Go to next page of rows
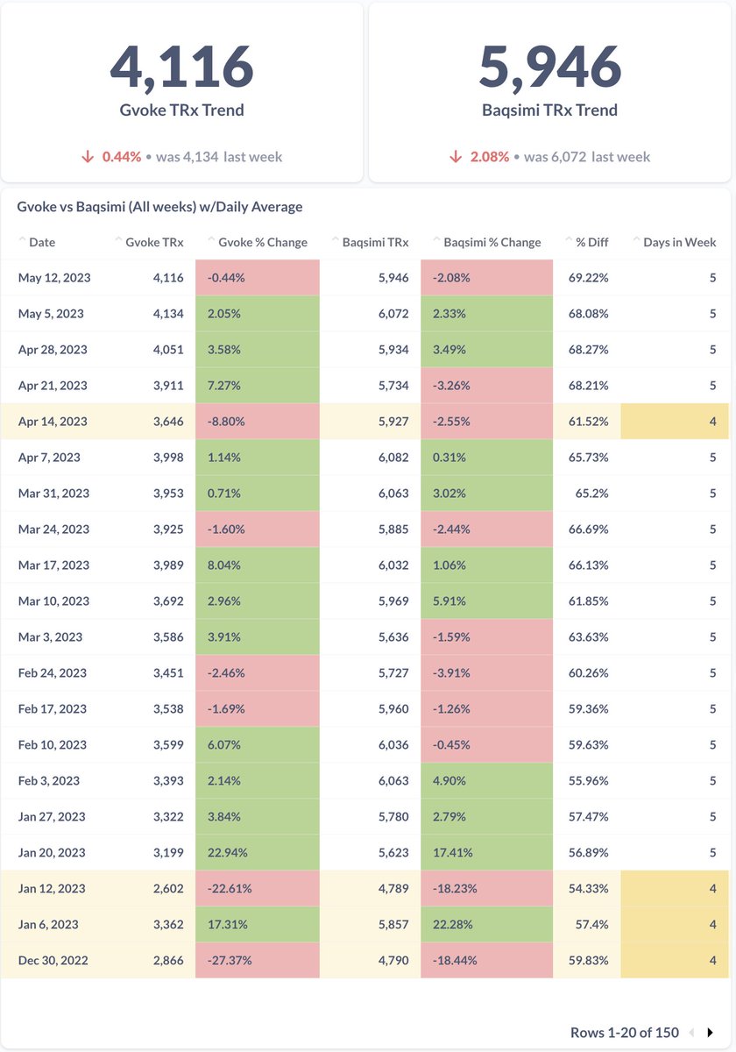This screenshot has height=1052, width=736. point(711,1033)
